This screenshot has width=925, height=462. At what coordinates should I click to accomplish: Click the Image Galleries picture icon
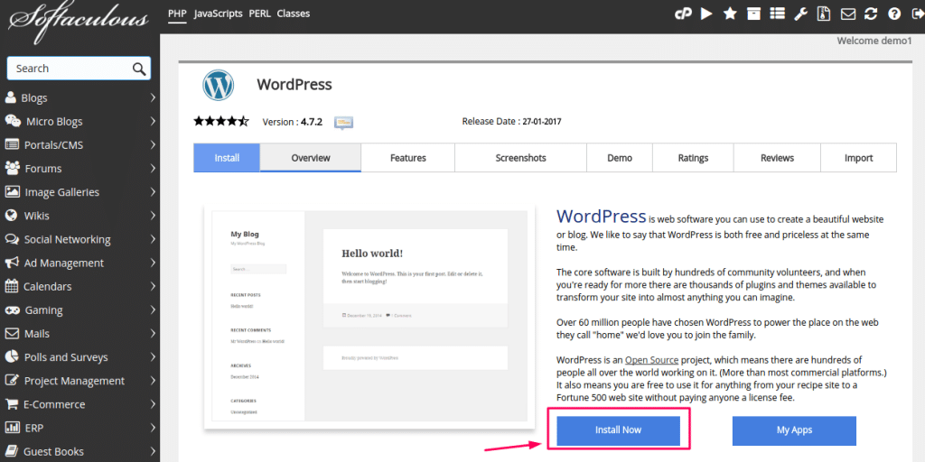pyautogui.click(x=12, y=191)
